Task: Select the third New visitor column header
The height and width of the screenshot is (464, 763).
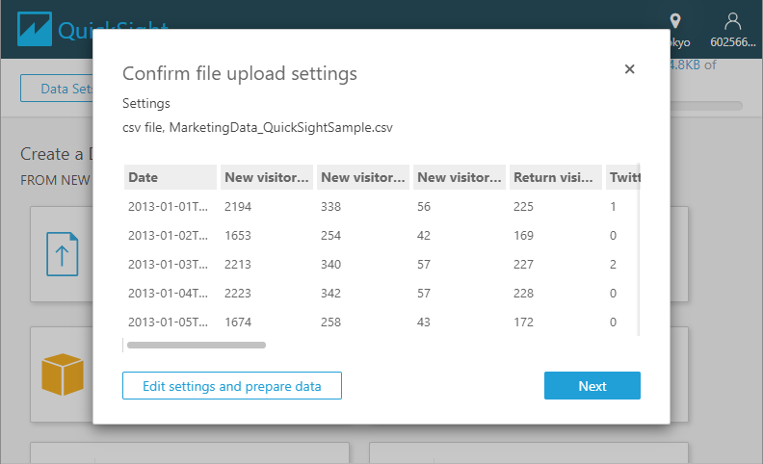Action: [x=460, y=177]
